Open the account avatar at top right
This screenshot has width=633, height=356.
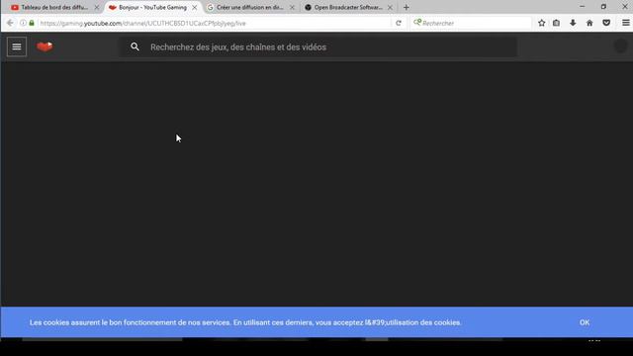point(620,46)
